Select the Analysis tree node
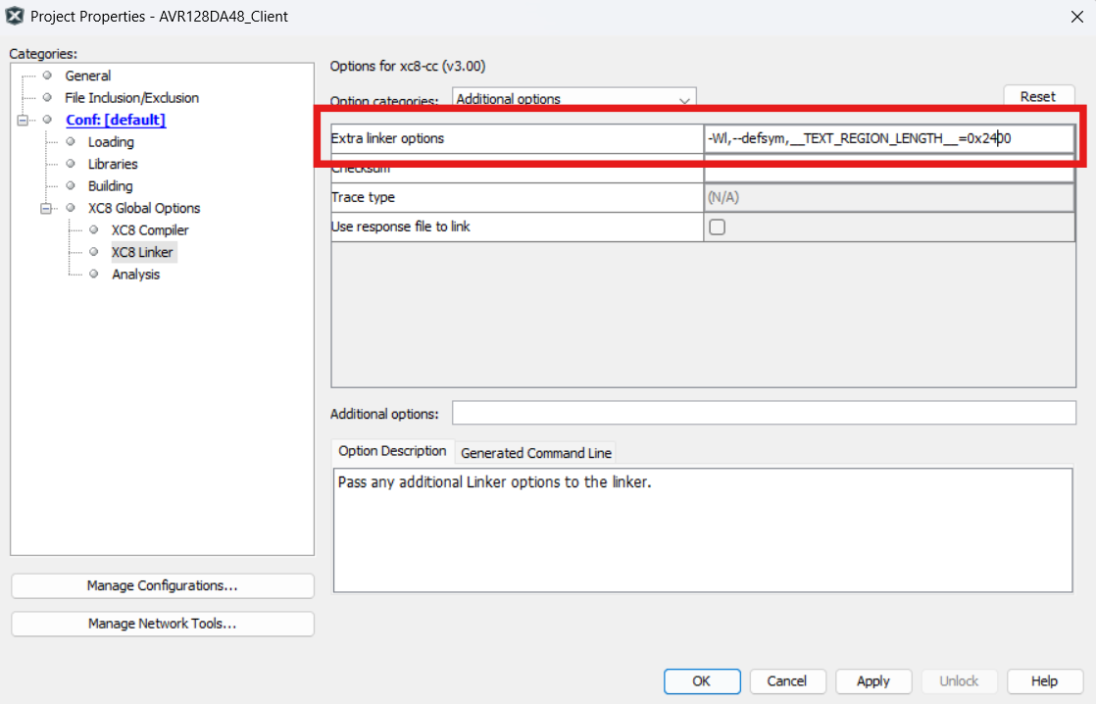The image size is (1096, 704). click(135, 275)
